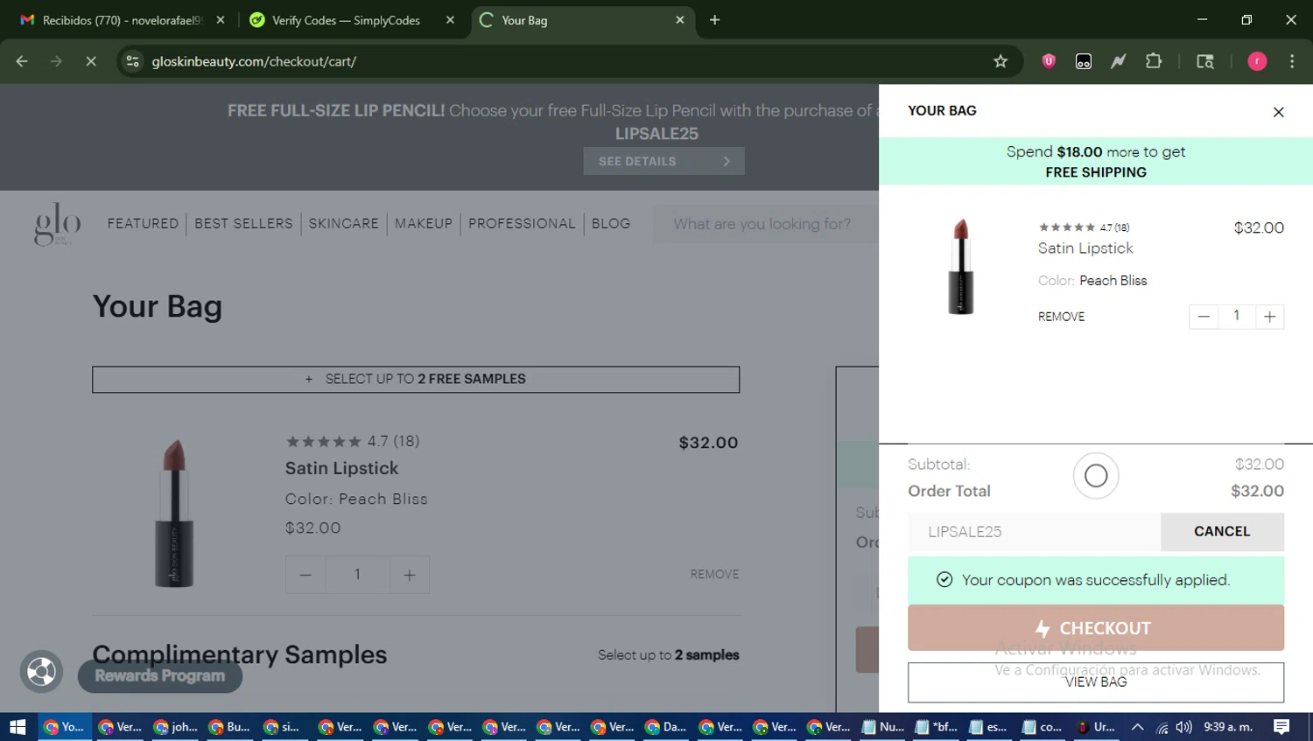
Task: Click the site search field
Action: (x=766, y=224)
